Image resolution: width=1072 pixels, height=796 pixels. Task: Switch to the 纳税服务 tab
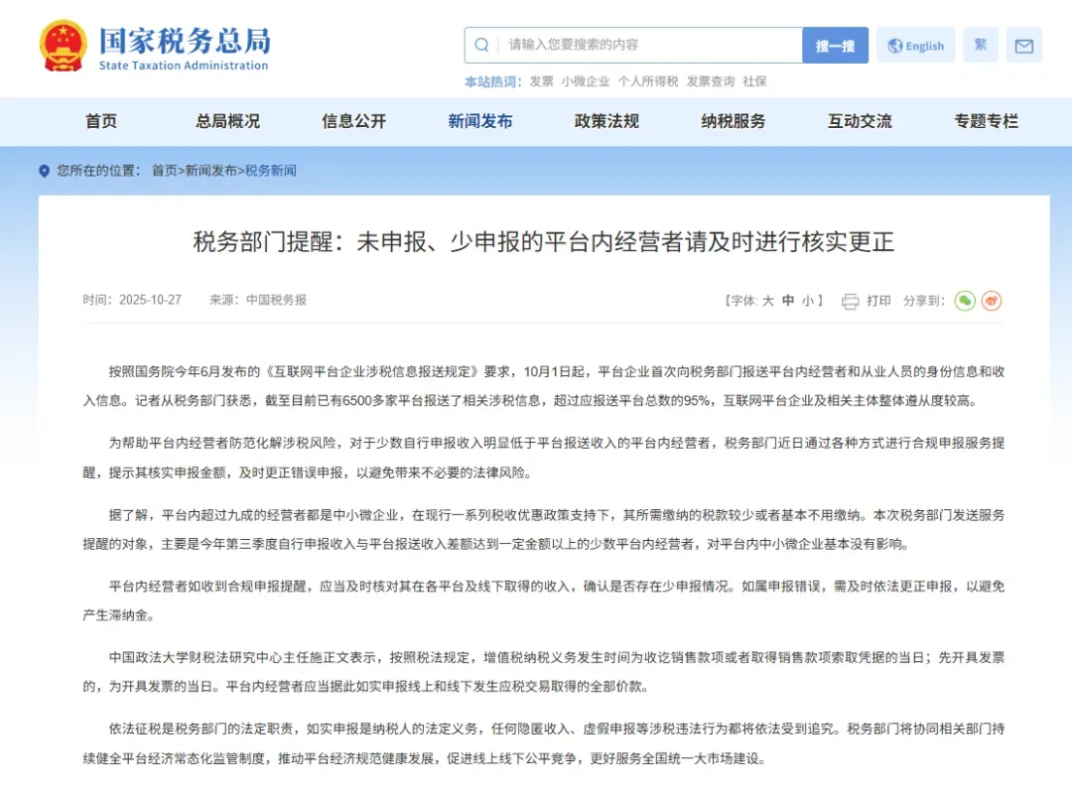pos(733,121)
